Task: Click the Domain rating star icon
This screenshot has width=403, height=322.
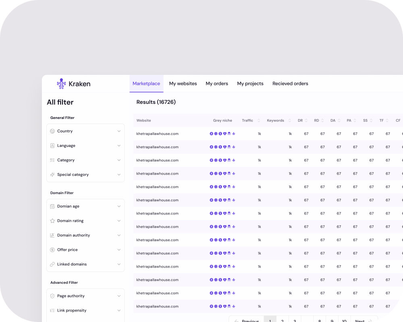Action: (x=52, y=221)
